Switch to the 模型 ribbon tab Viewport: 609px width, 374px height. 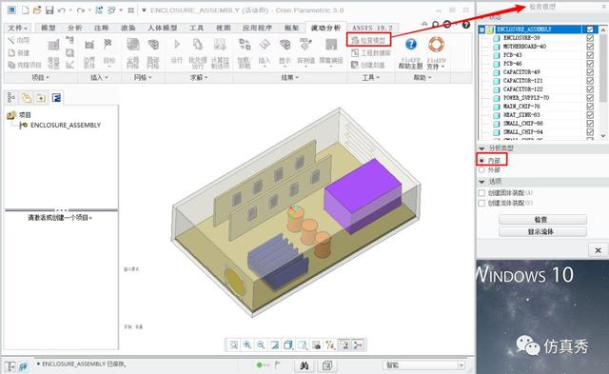click(49, 28)
